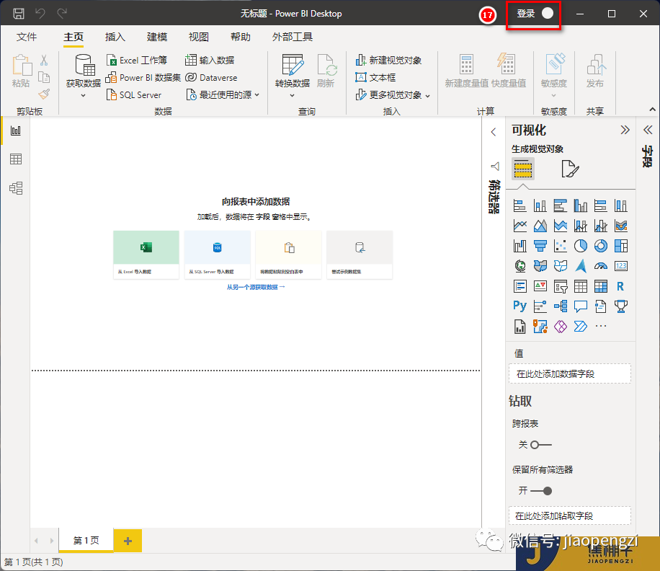
Task: Click the Excel import data card
Action: click(x=146, y=254)
